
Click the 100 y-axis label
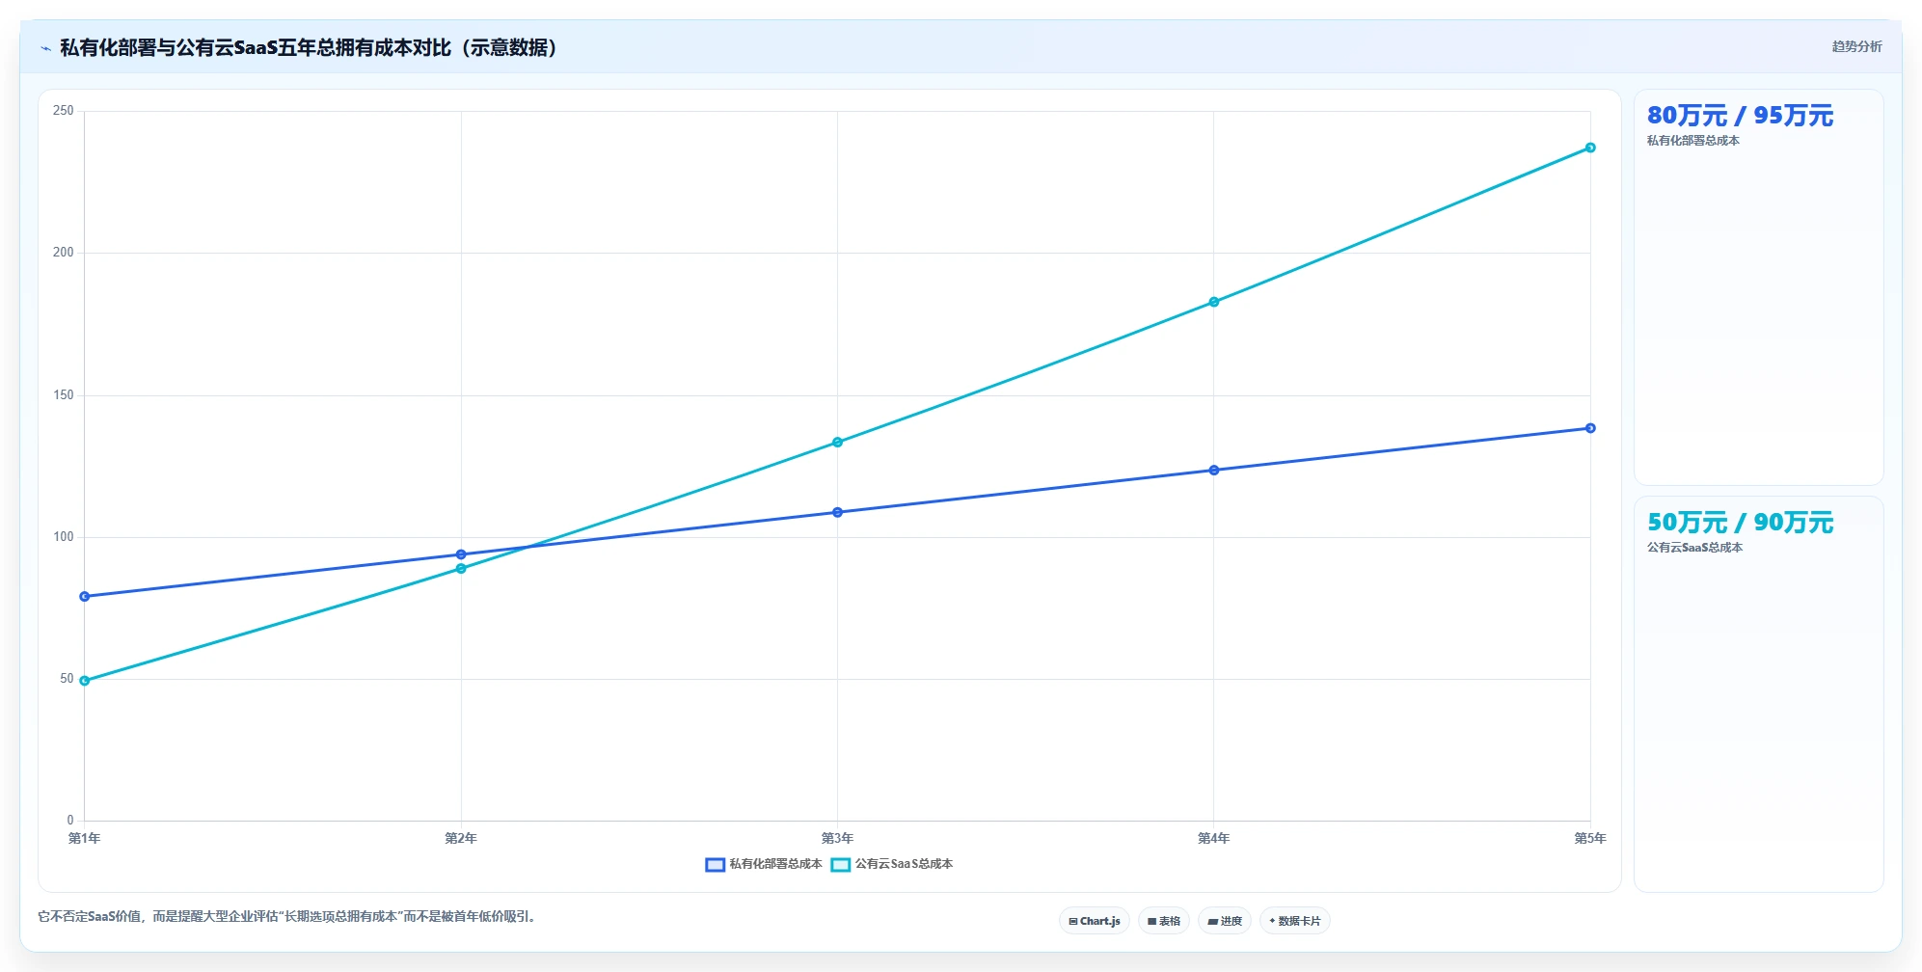tap(64, 537)
